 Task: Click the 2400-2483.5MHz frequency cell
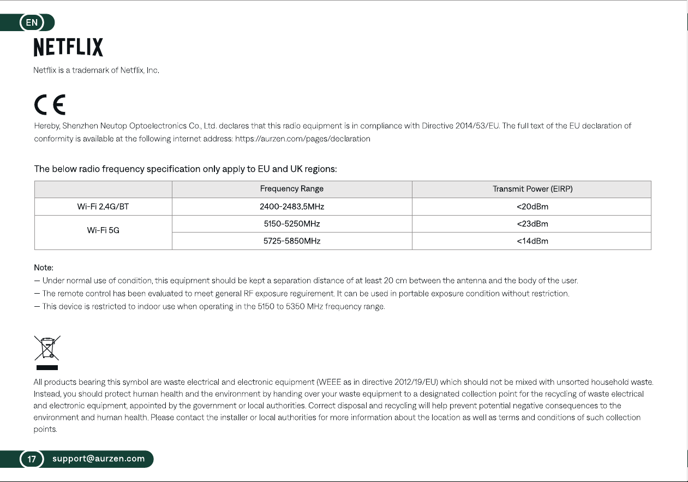[292, 206]
